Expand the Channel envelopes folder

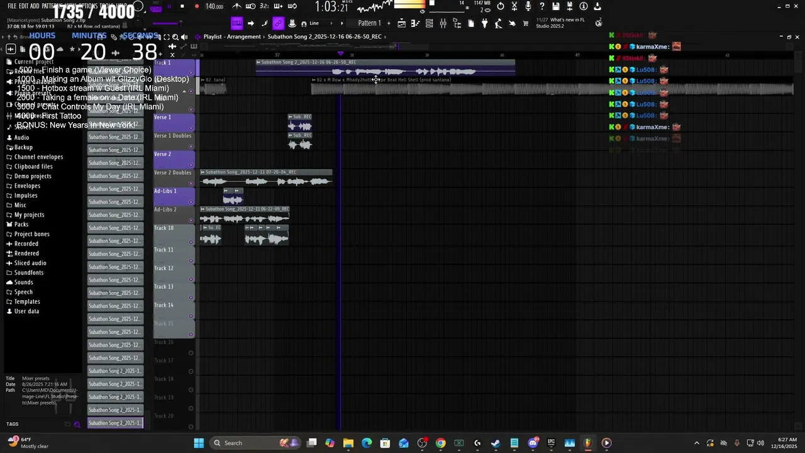point(38,157)
